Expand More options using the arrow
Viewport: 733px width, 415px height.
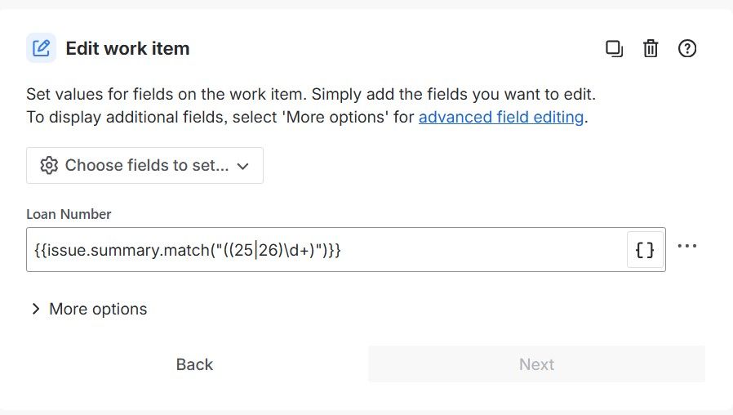[36, 309]
